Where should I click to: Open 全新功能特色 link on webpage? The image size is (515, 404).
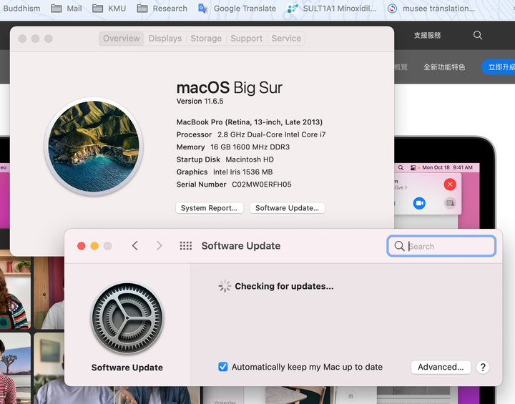tap(444, 67)
